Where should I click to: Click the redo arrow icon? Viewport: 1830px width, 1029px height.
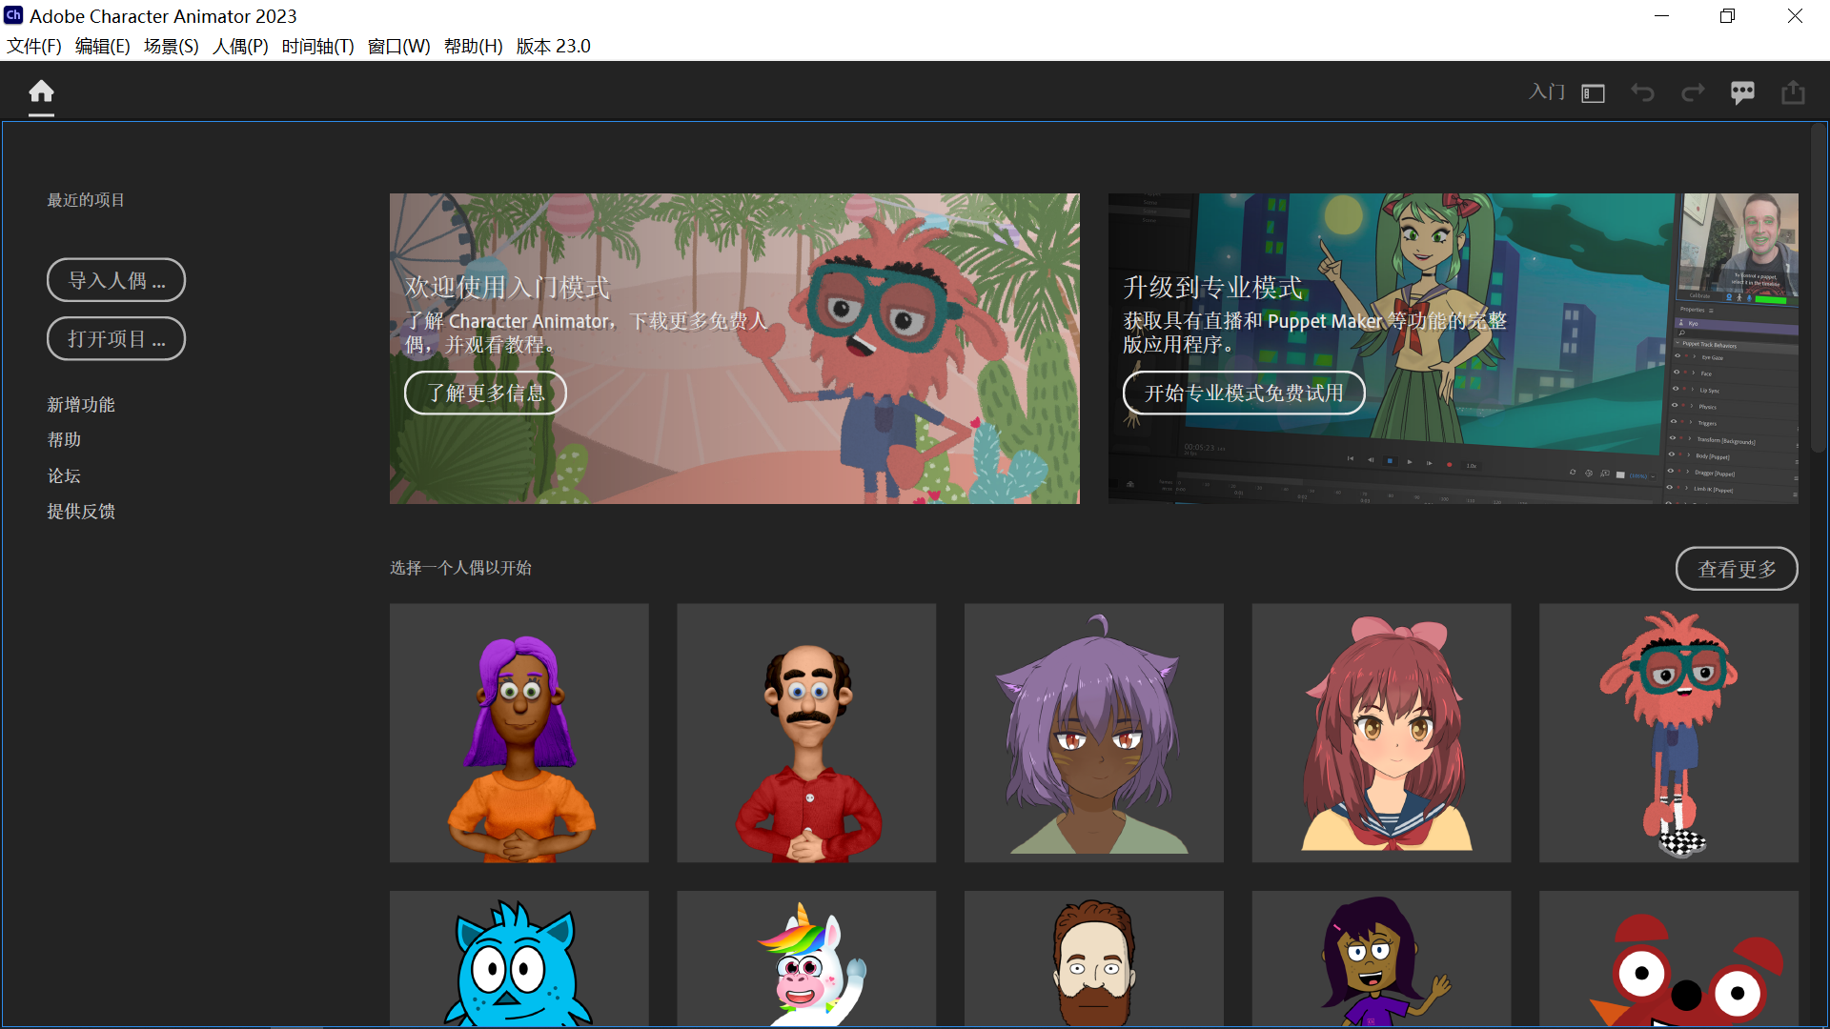click(1693, 92)
